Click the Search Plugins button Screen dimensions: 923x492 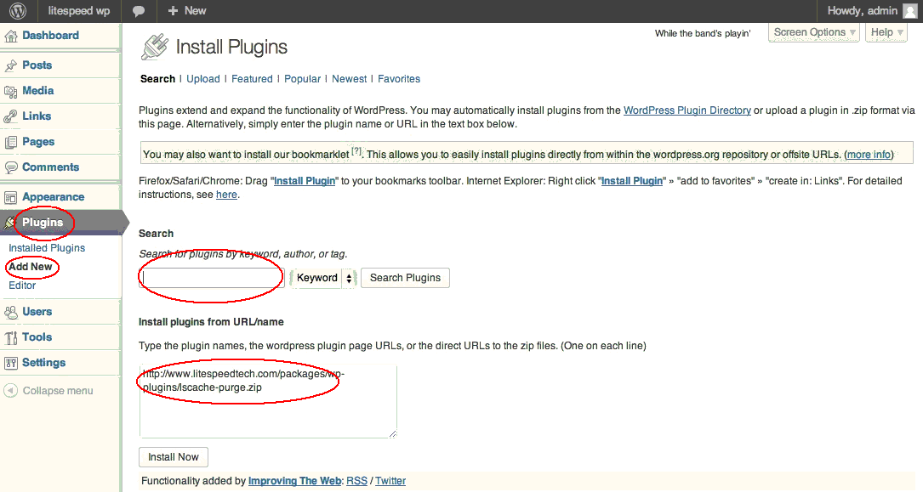(x=405, y=278)
